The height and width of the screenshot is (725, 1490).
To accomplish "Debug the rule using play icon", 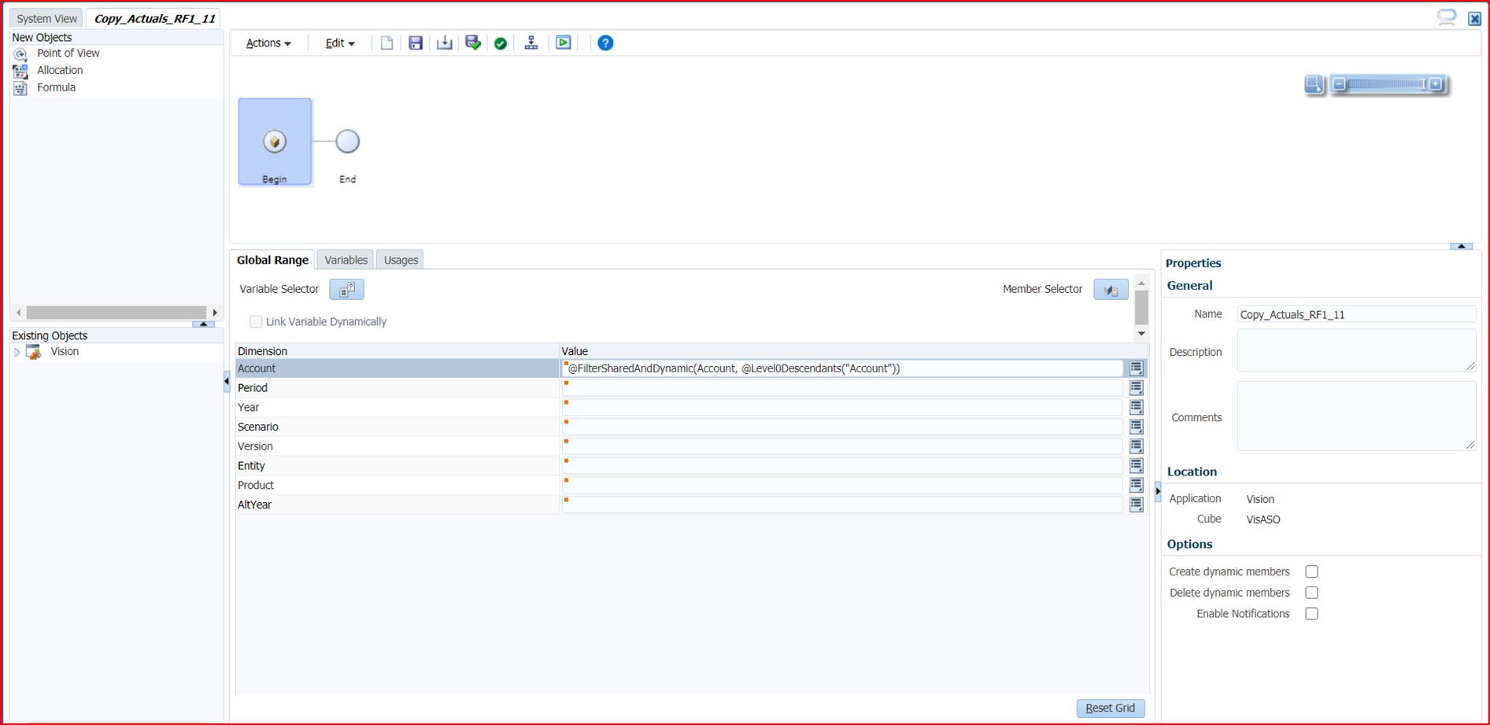I will pyautogui.click(x=563, y=43).
